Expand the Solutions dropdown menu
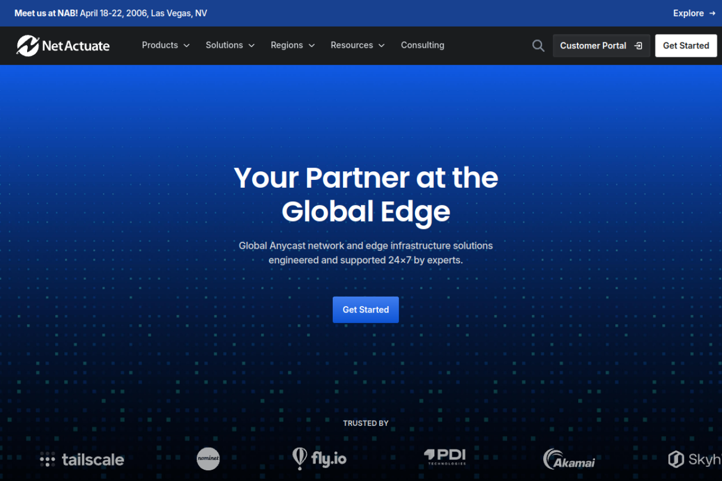The width and height of the screenshot is (722, 481). point(230,45)
